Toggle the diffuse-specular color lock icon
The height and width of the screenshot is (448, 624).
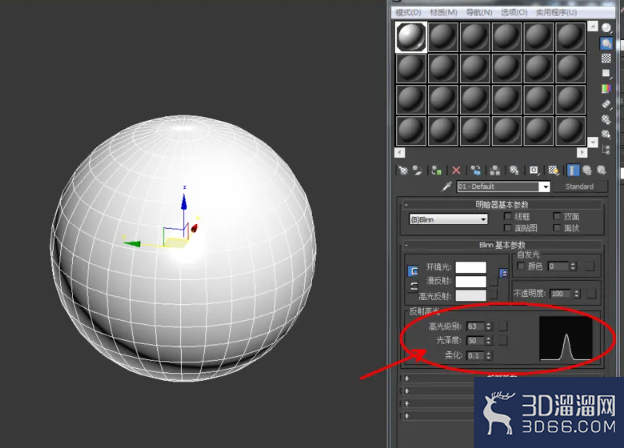pos(413,286)
